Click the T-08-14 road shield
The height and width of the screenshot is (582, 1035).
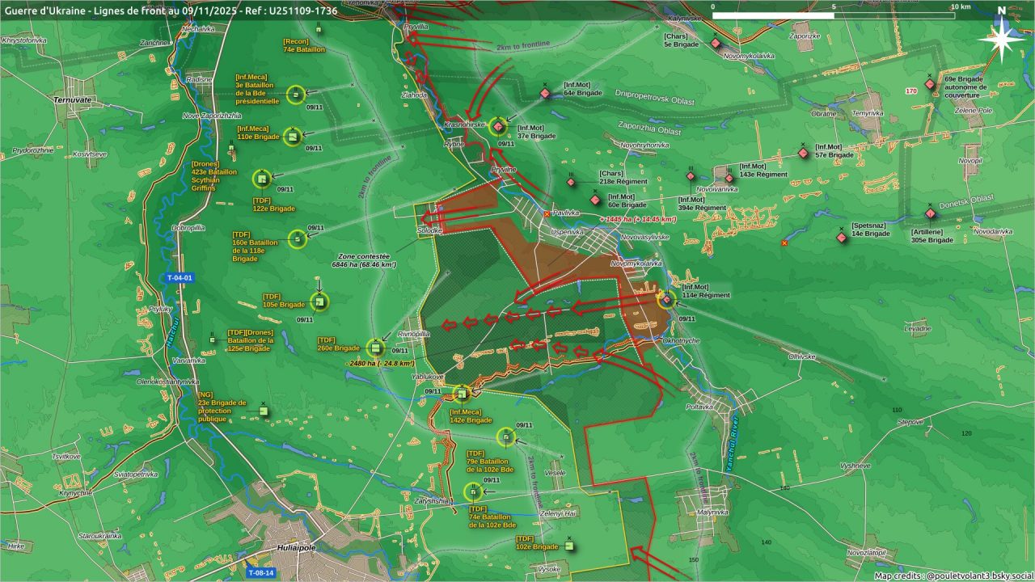[261, 573]
